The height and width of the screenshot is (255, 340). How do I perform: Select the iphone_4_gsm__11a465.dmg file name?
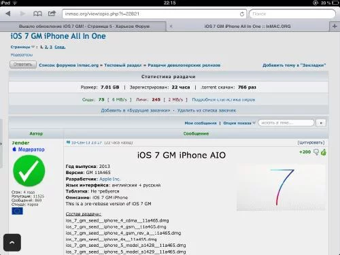116,226
